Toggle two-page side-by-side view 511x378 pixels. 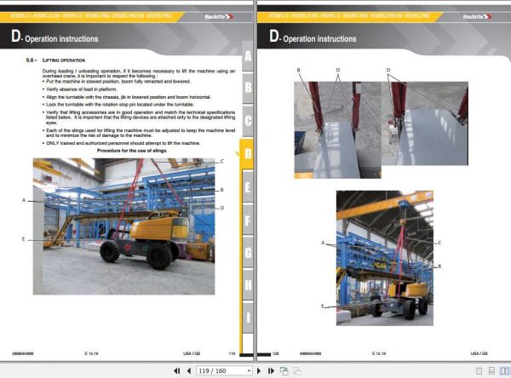[504, 371]
